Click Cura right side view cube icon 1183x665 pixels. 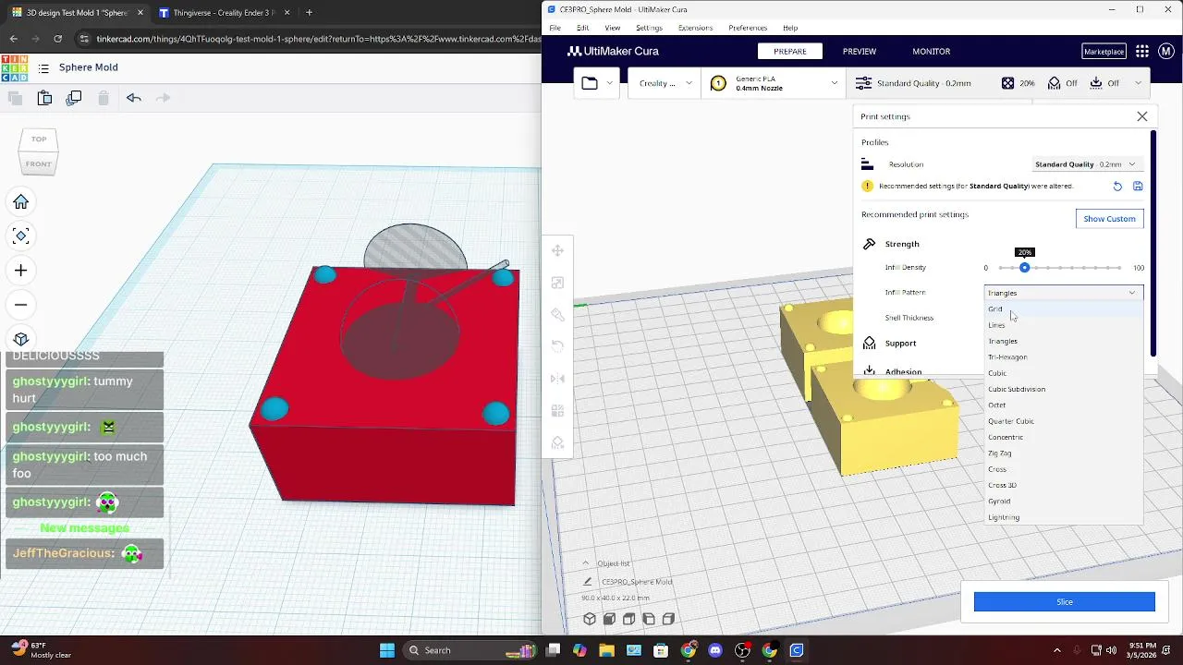[668, 619]
